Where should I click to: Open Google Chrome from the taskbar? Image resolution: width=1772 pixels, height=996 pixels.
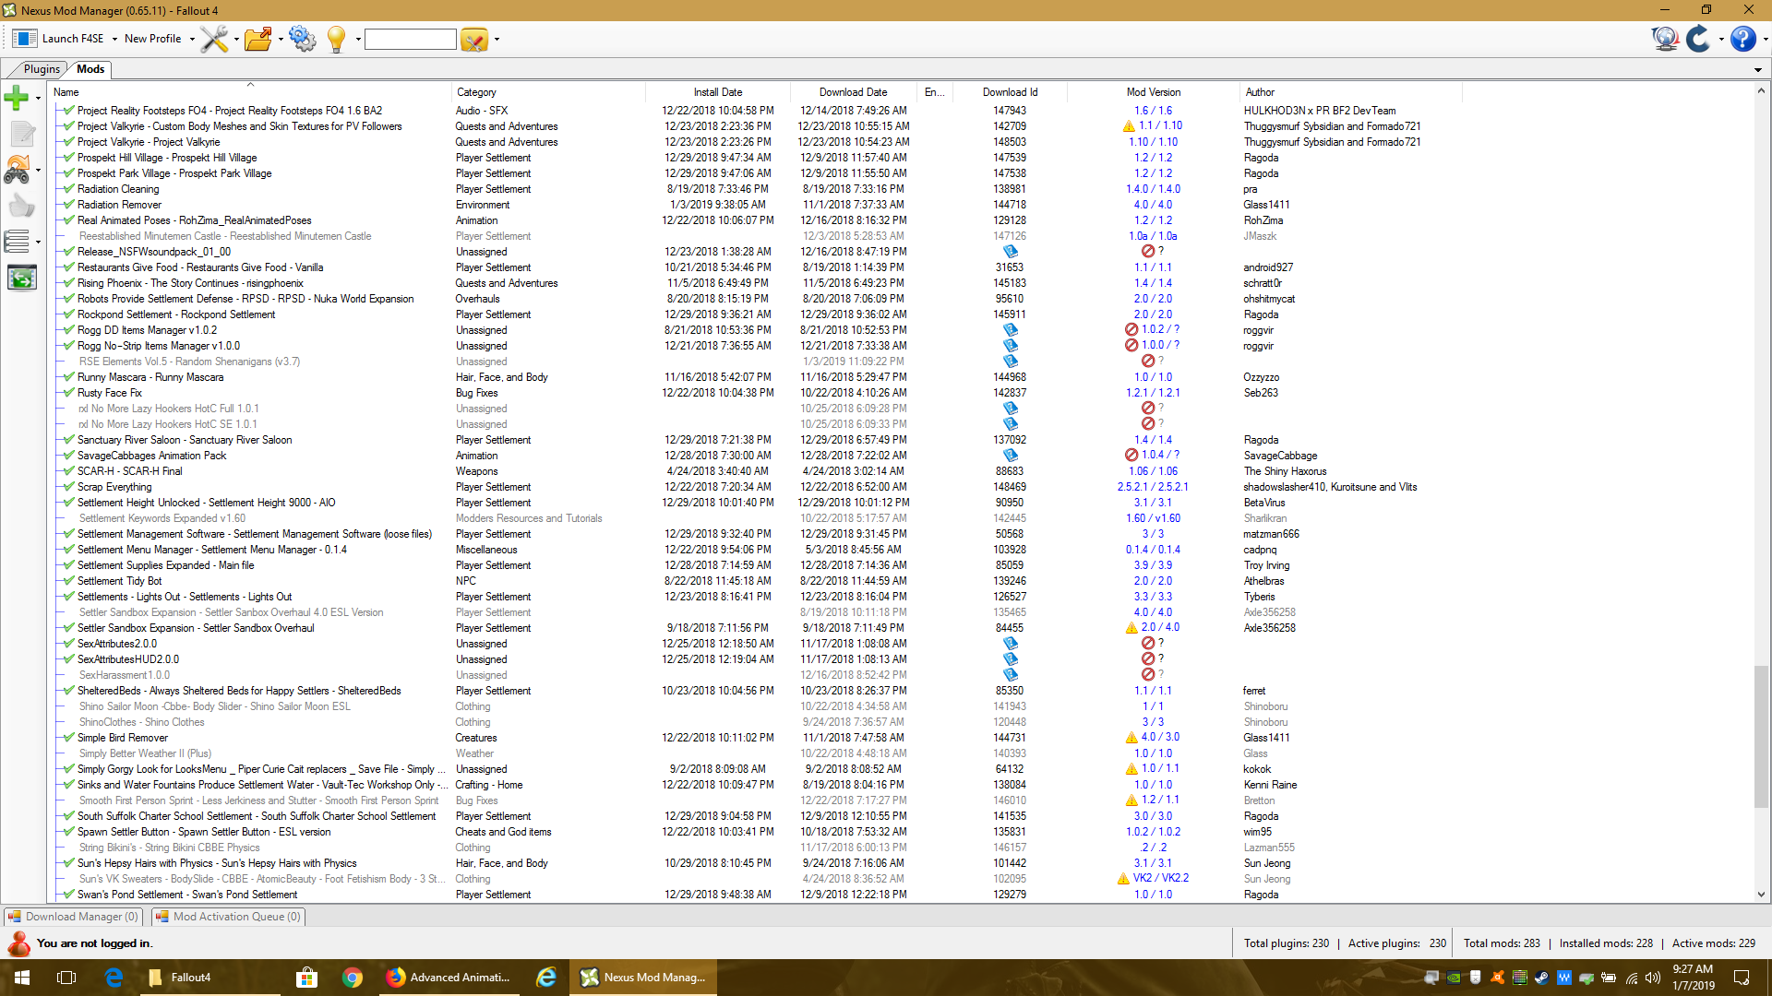[353, 978]
